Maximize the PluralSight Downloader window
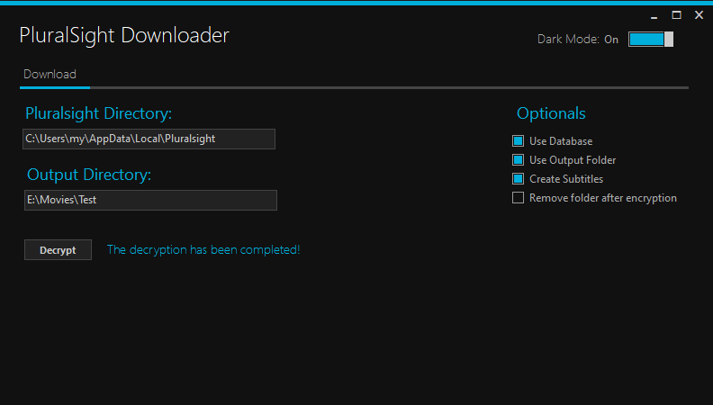 (677, 15)
